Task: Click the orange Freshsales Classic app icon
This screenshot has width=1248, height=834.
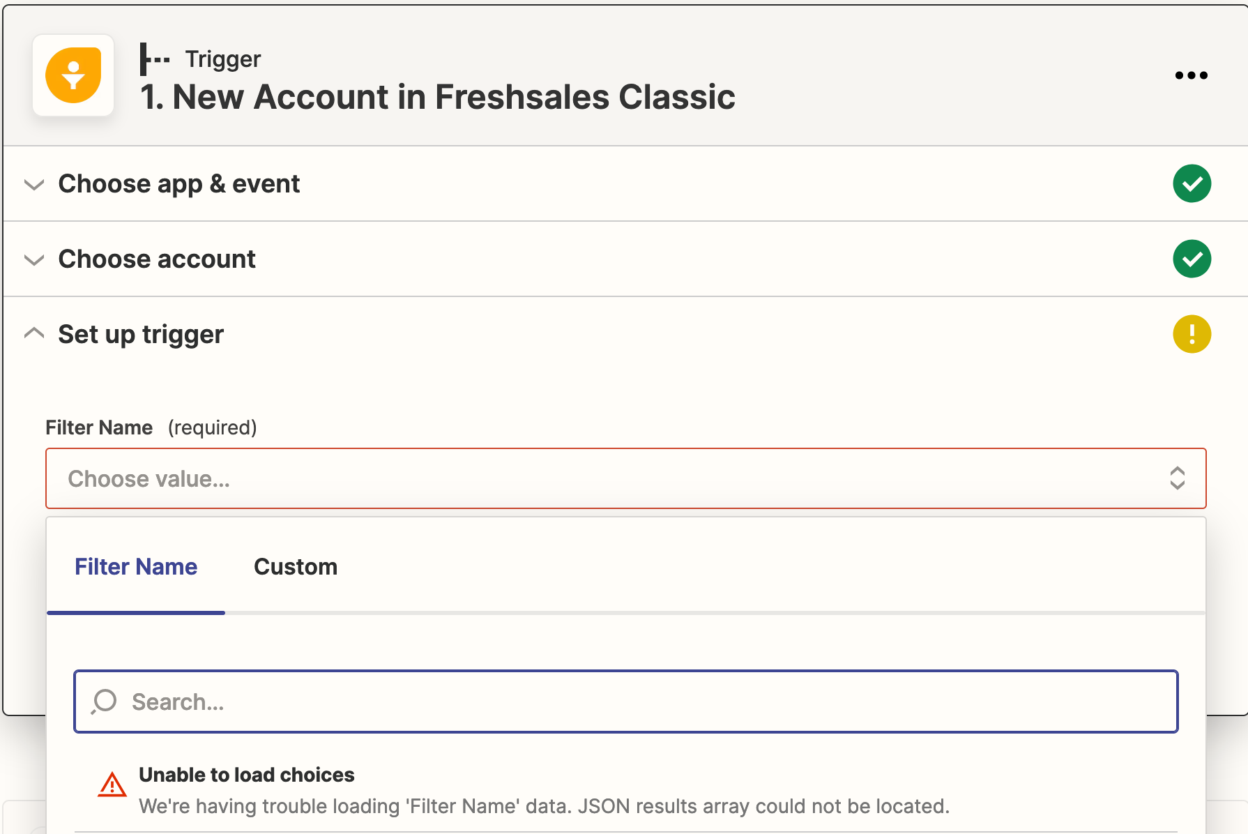Action: pos(73,75)
